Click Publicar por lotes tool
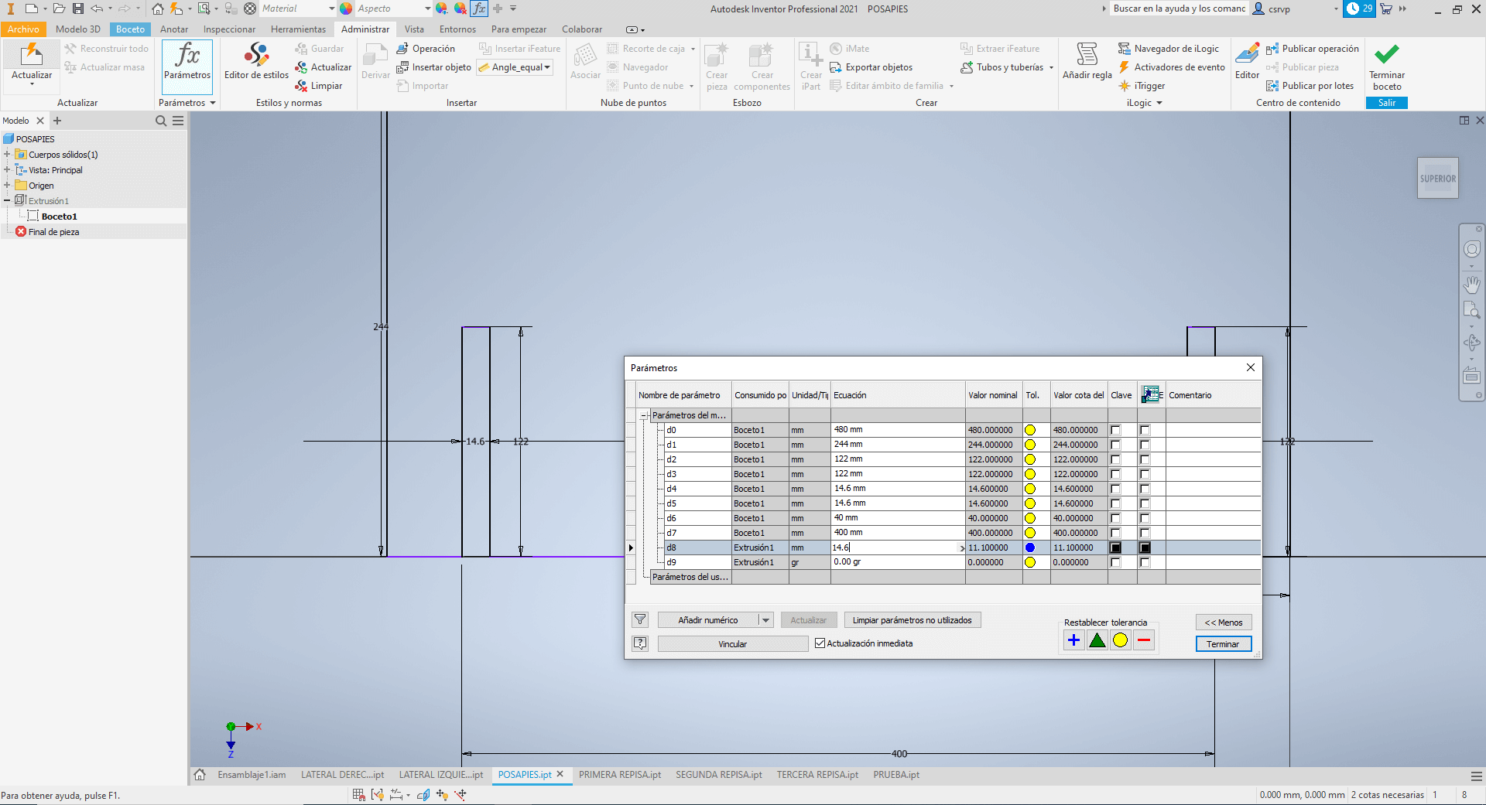1486x805 pixels. click(1310, 86)
